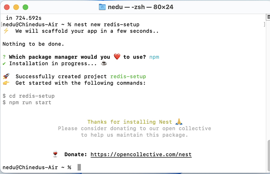Click the gray npm run start command line
The image size is (270, 174).
pyautogui.click(x=27, y=102)
